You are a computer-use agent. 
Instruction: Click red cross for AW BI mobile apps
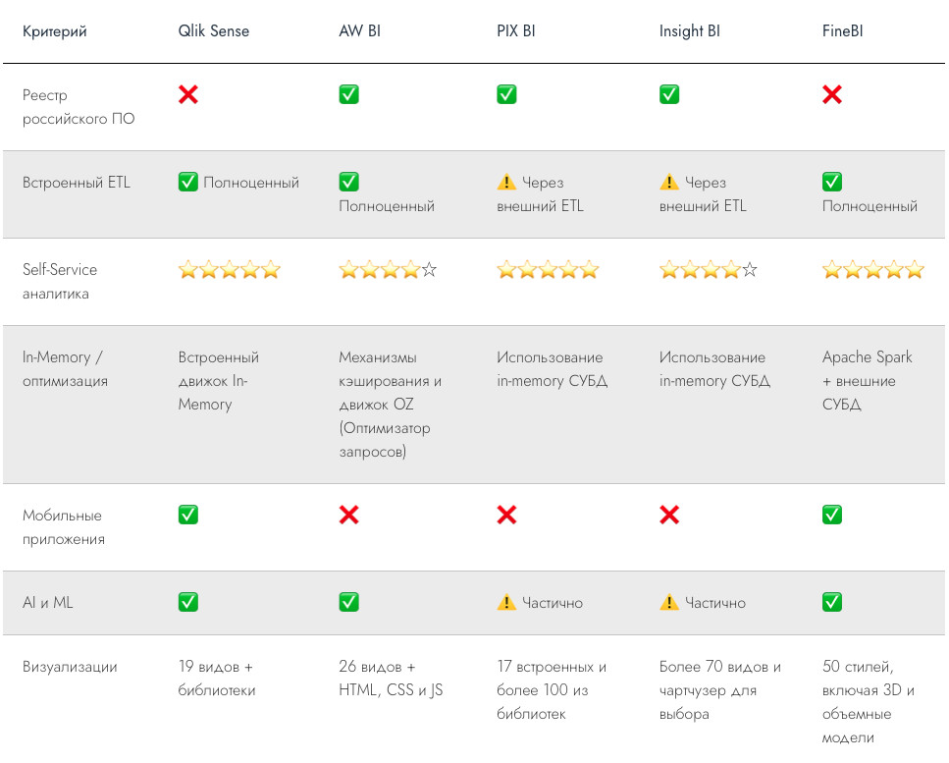click(348, 515)
